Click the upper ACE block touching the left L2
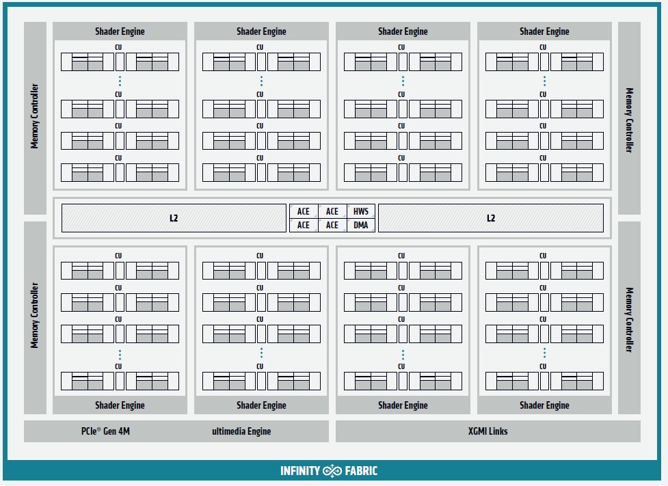Image resolution: width=668 pixels, height=486 pixels. pyautogui.click(x=304, y=211)
